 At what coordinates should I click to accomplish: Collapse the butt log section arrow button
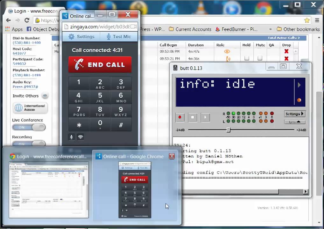click(x=295, y=122)
